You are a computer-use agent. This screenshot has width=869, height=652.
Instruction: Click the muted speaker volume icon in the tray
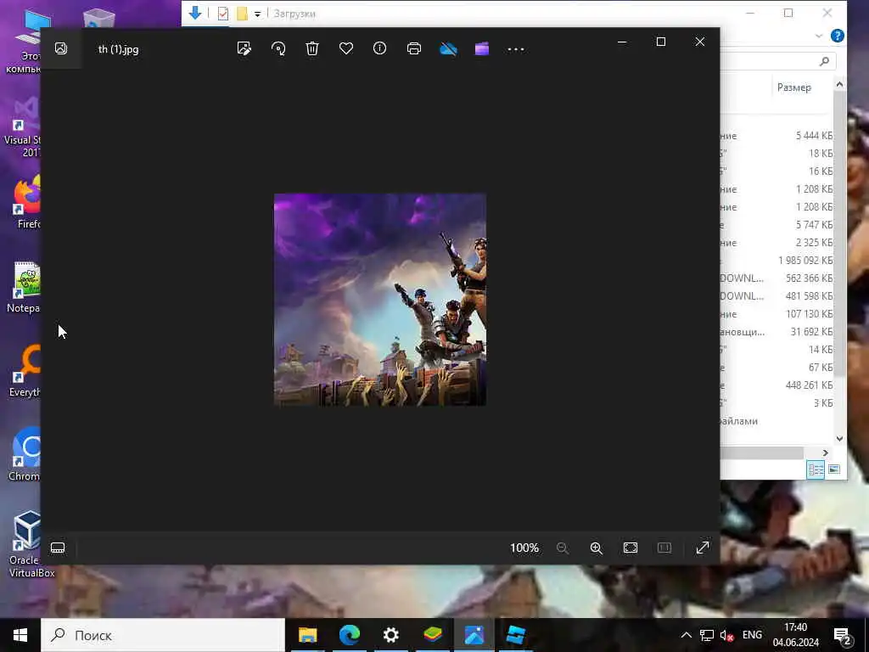click(726, 635)
